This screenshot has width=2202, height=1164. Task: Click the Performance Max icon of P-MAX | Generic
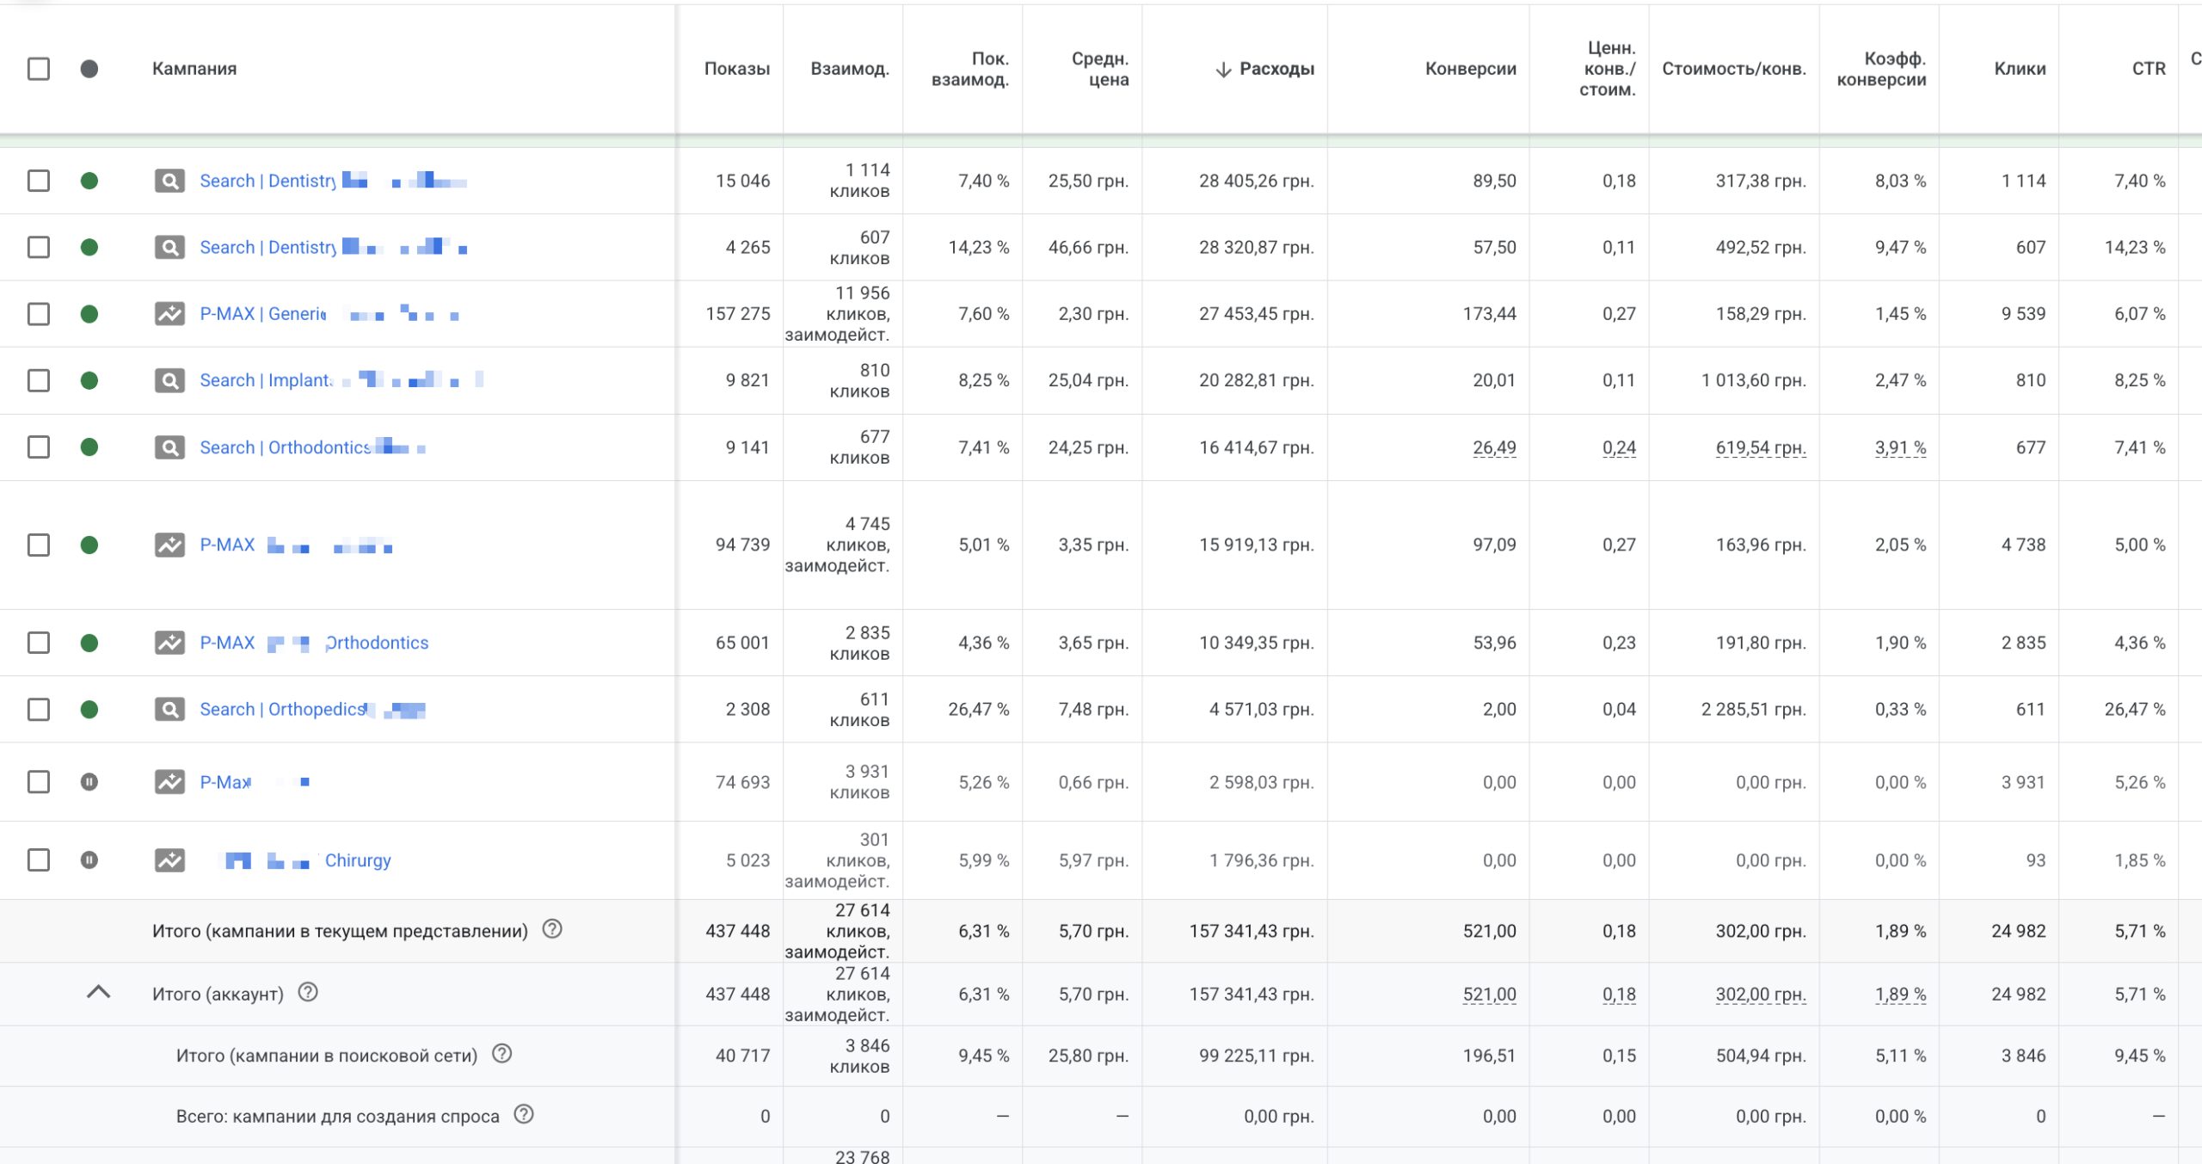click(169, 314)
